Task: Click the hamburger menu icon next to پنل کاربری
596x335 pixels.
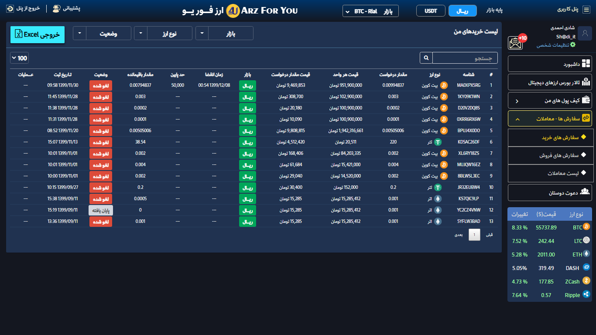Action: (586, 9)
